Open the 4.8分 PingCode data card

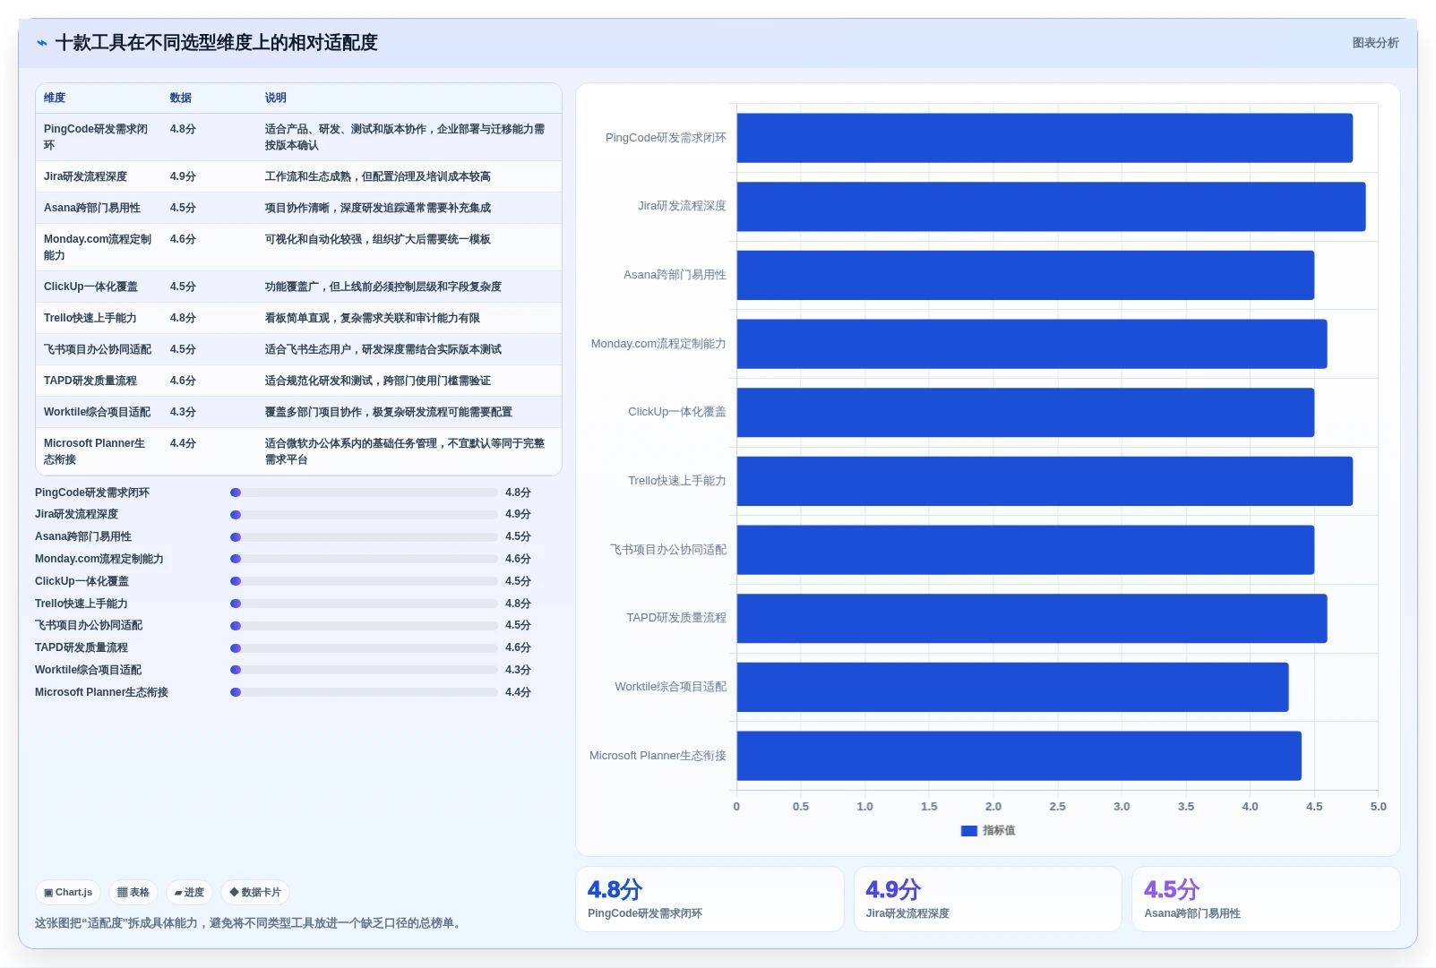click(x=709, y=899)
